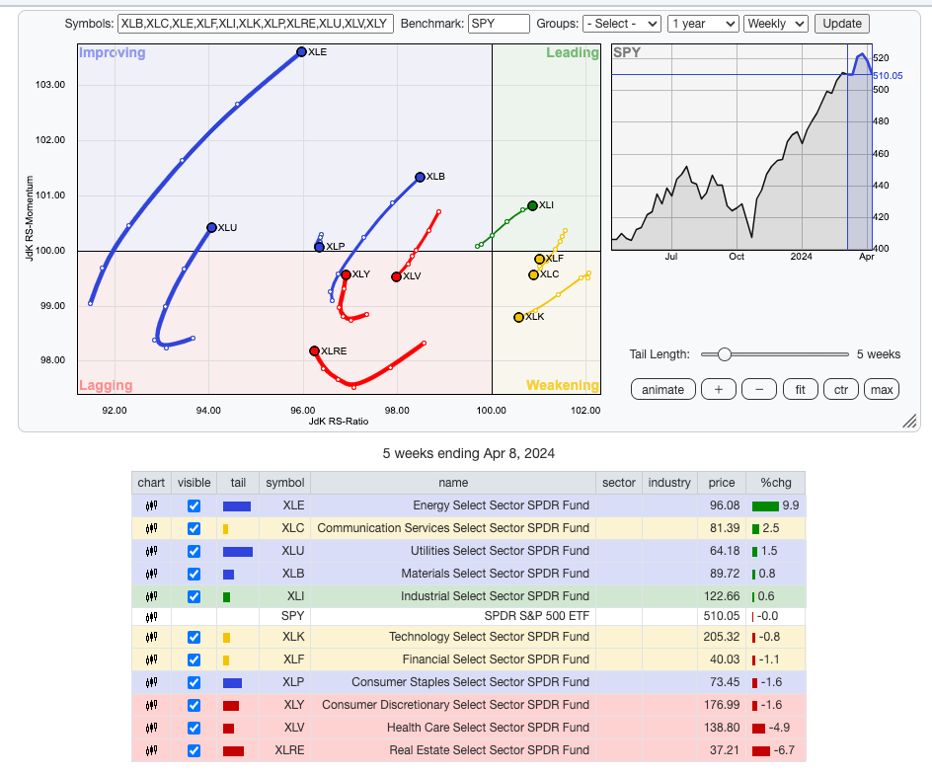
Task: Open the Groups Select dropdown
Action: (x=622, y=24)
